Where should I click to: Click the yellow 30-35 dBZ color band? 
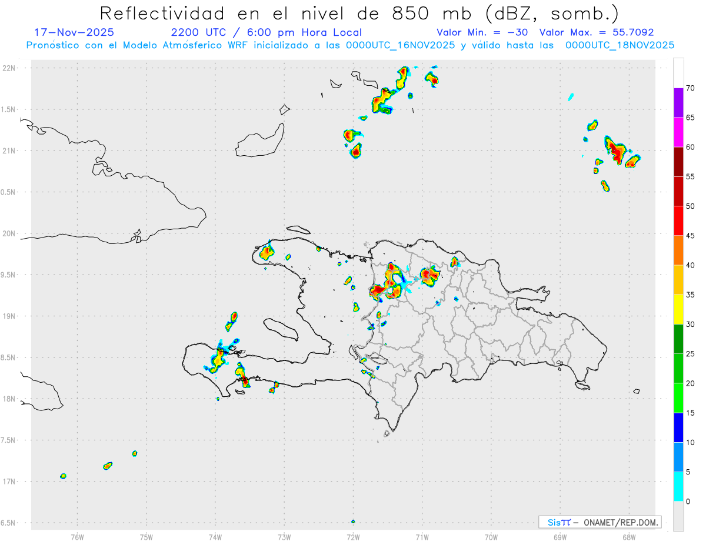tap(678, 309)
